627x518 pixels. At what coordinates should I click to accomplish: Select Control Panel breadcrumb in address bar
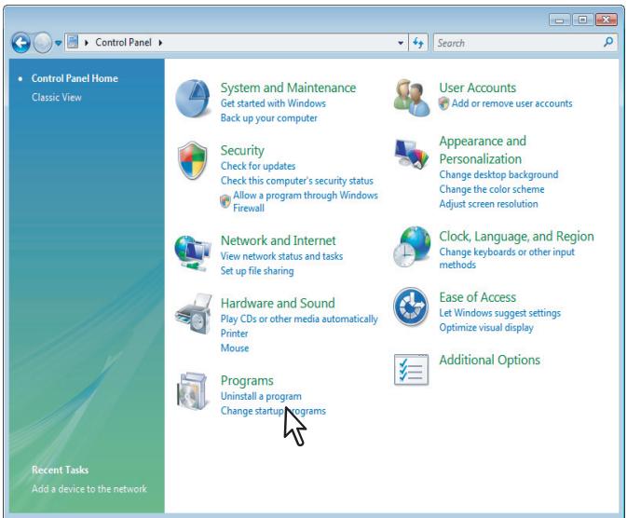point(123,43)
